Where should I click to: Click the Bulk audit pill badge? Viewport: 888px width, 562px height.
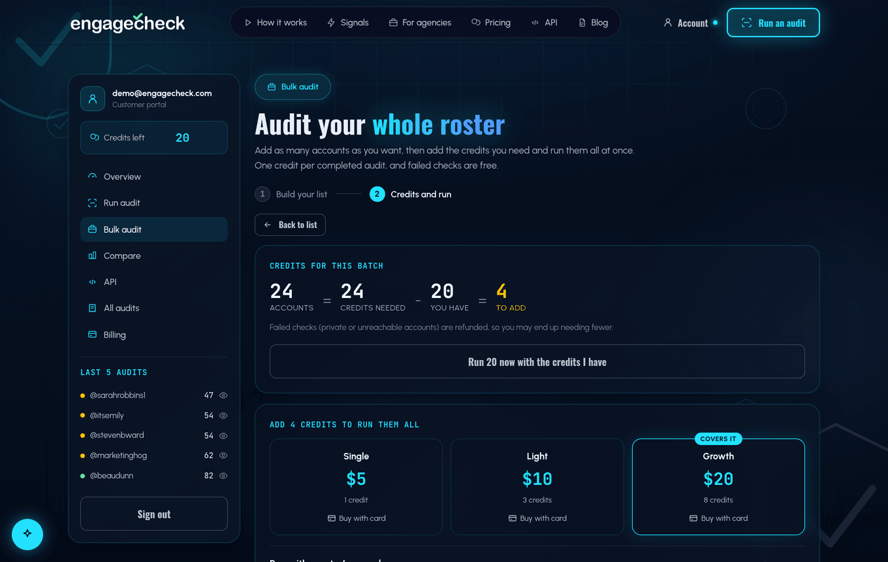click(x=293, y=87)
